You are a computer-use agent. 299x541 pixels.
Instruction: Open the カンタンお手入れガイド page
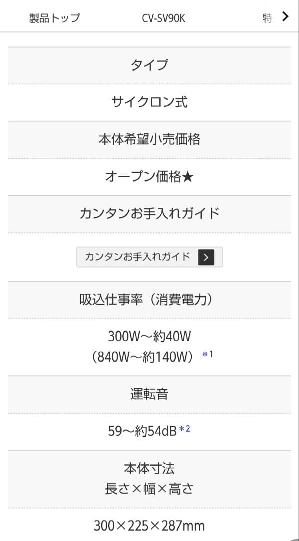pyautogui.click(x=148, y=257)
